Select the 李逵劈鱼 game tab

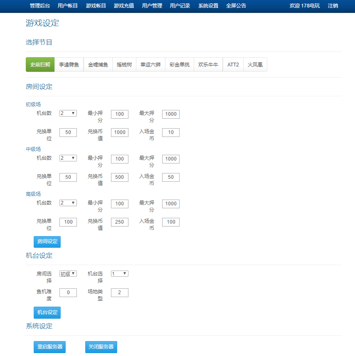69,64
